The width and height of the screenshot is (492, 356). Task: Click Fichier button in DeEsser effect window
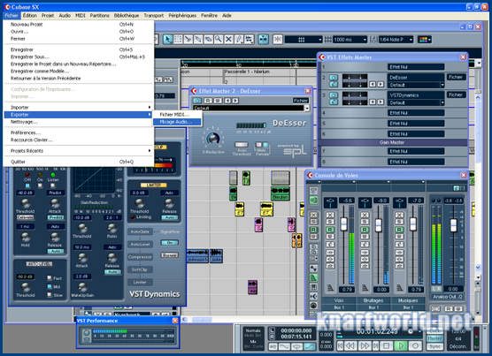301,101
